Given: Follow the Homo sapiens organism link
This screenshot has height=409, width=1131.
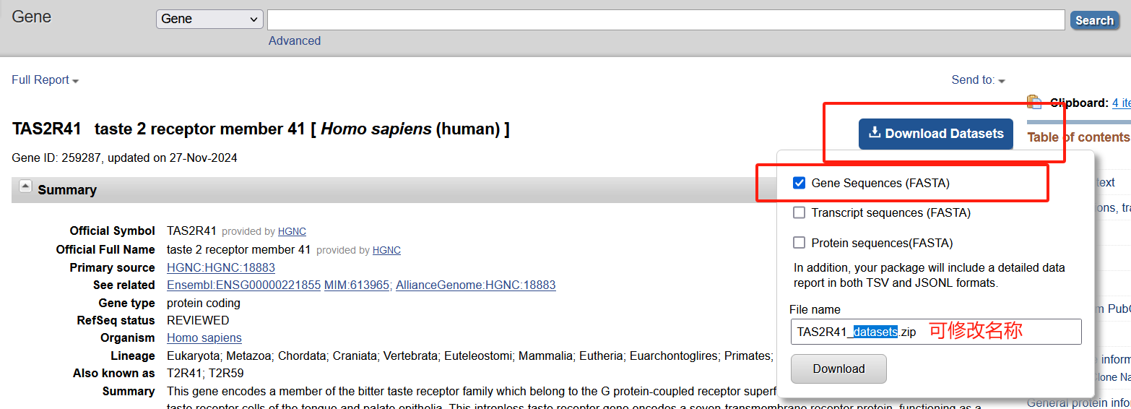Looking at the screenshot, I should (204, 337).
